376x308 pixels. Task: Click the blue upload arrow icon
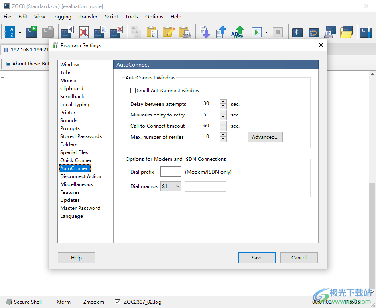[x=221, y=32]
